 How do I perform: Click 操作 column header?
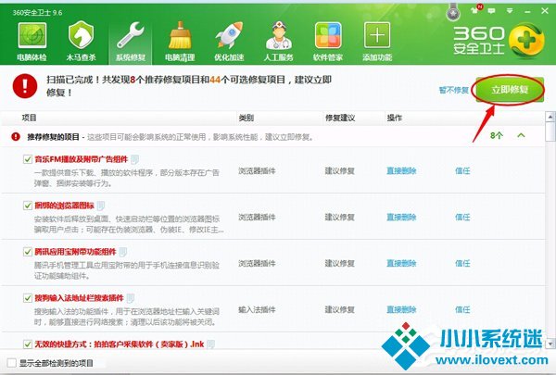pyautogui.click(x=395, y=118)
